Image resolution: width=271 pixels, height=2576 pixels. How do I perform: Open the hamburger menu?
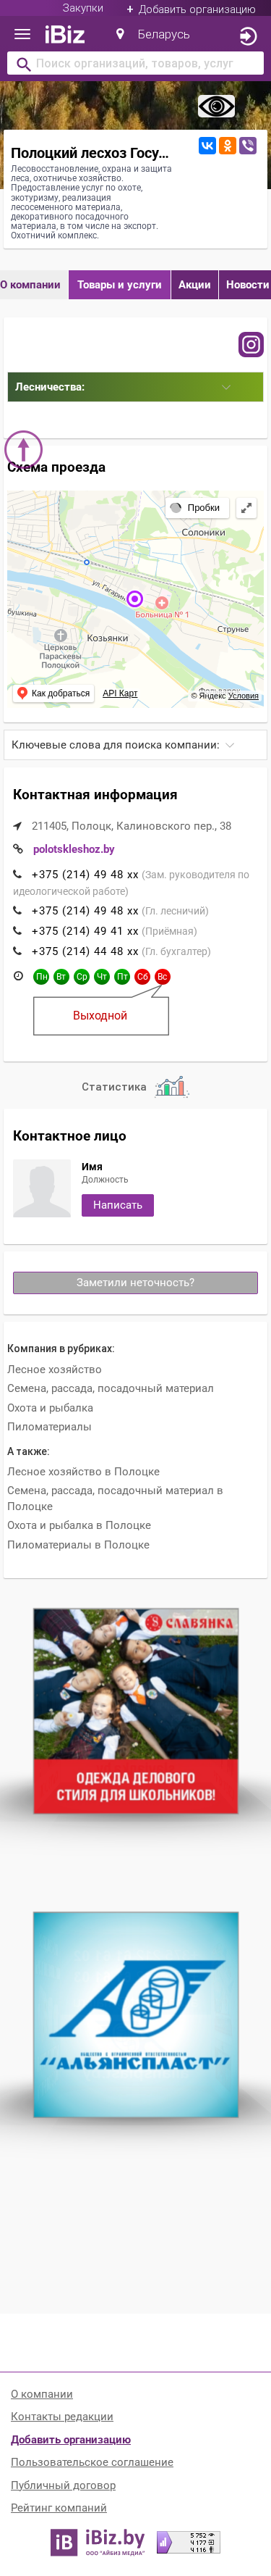[22, 34]
